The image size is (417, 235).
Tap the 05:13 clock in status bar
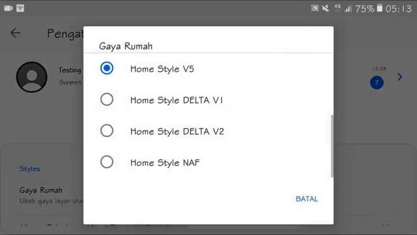398,8
